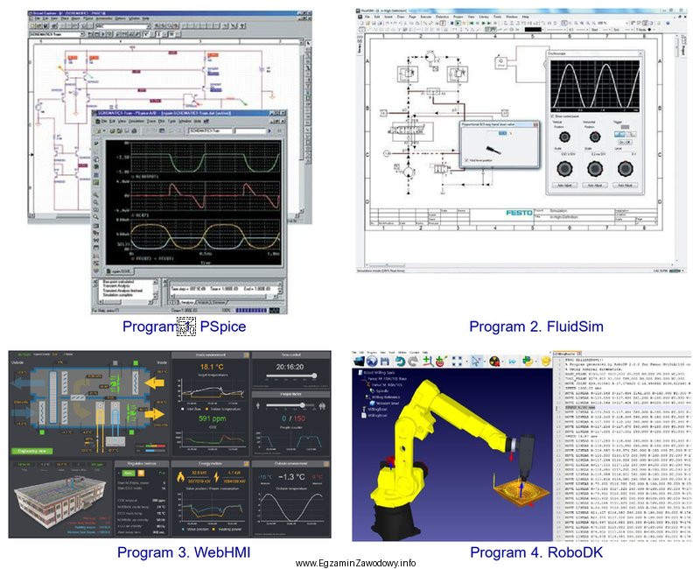Toggle the Hold lever position checkbox in valve dialog

466,160
